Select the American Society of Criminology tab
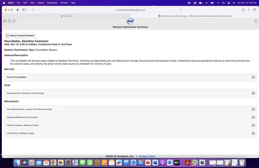Image resolution: width=259 pixels, height=168 pixels. [x=195, y=16]
